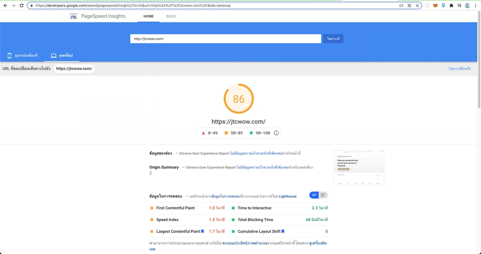This screenshot has height=254, width=481.
Task: Click the 1.7 วินาที LCP value
Action: pos(217,231)
